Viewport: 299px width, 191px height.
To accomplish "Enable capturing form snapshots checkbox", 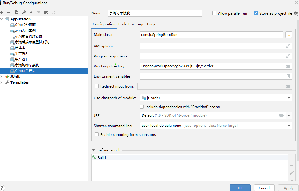I will tap(97, 134).
